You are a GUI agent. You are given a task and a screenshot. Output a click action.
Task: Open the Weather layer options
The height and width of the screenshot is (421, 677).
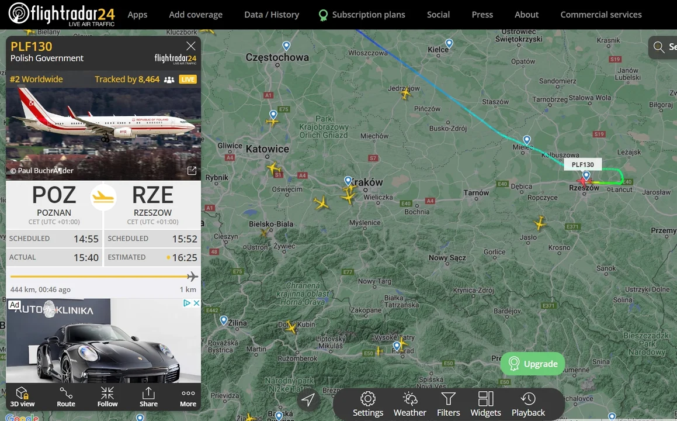pos(409,404)
